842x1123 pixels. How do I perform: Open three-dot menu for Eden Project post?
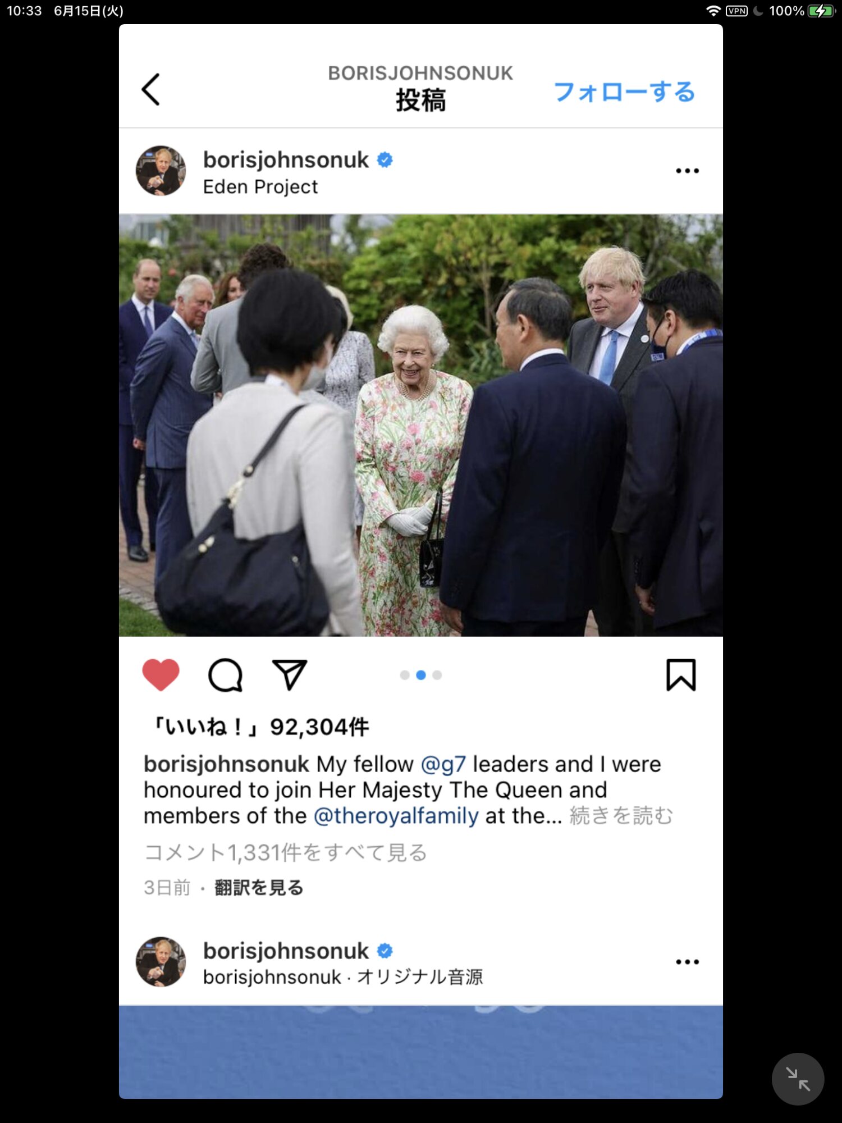pyautogui.click(x=687, y=171)
